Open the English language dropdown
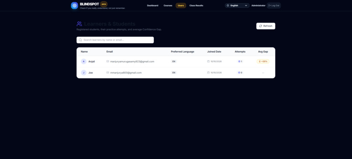Image resolution: width=352 pixels, height=159 pixels. (x=237, y=5)
